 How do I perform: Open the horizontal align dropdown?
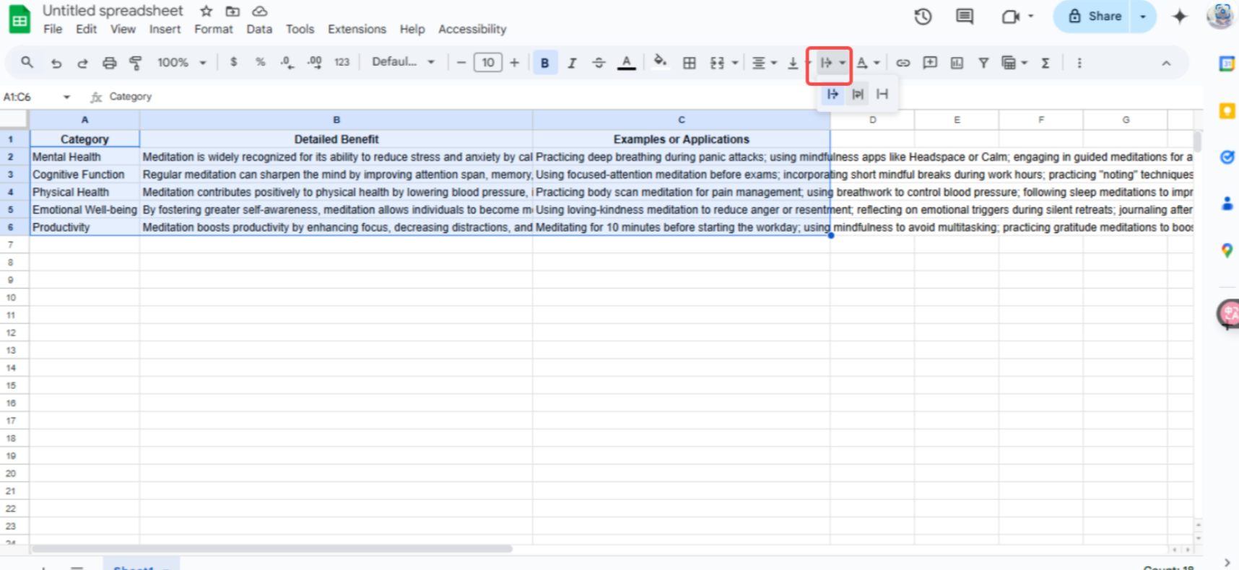point(764,63)
